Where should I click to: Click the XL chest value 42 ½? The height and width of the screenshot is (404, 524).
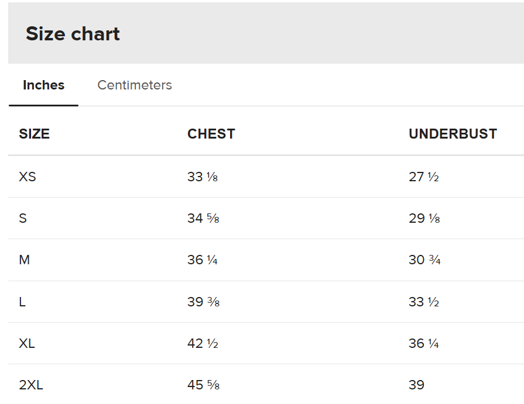click(203, 343)
